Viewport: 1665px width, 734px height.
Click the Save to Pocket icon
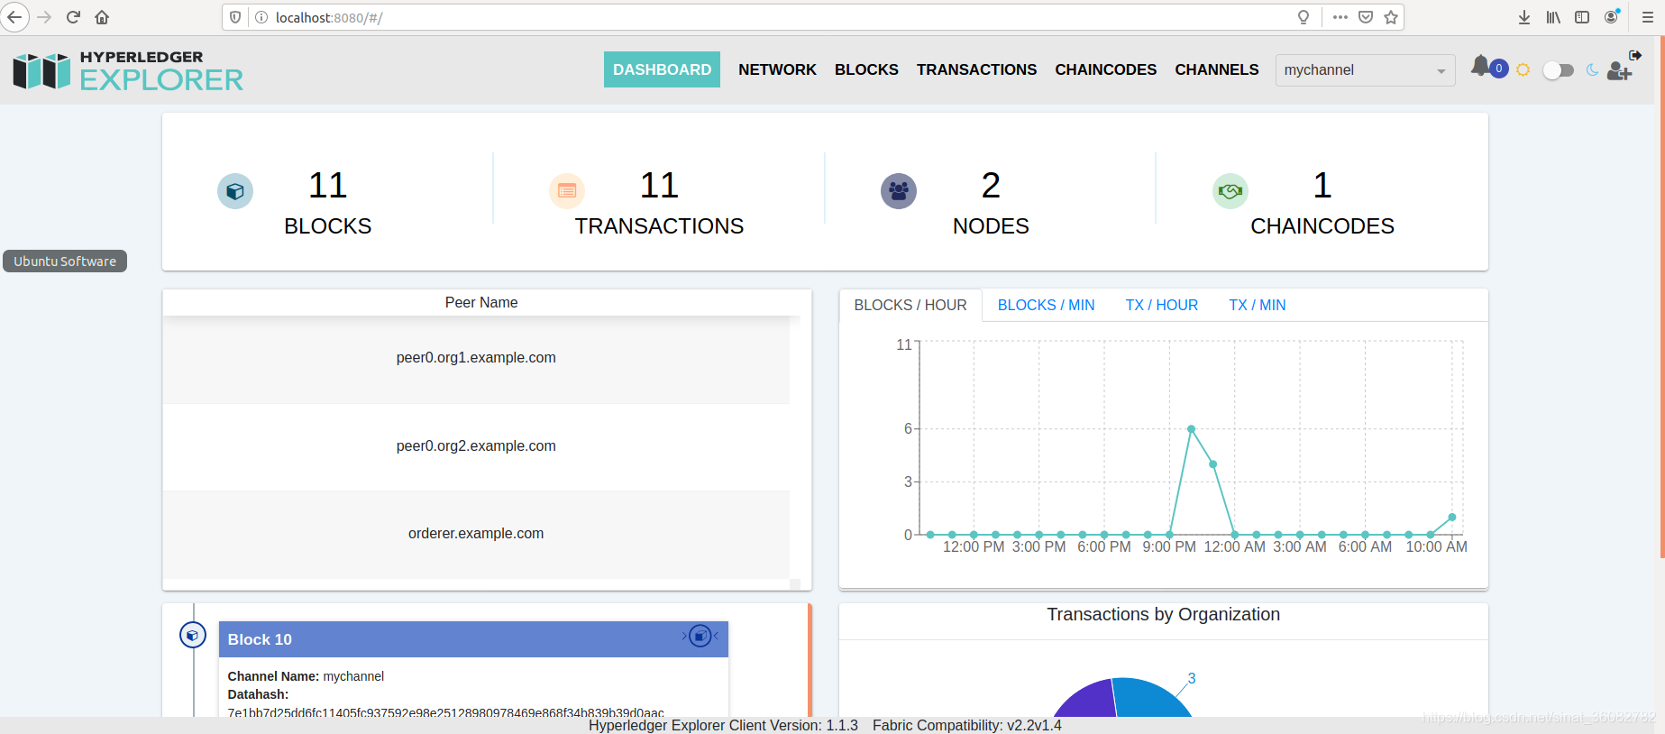[x=1366, y=17]
